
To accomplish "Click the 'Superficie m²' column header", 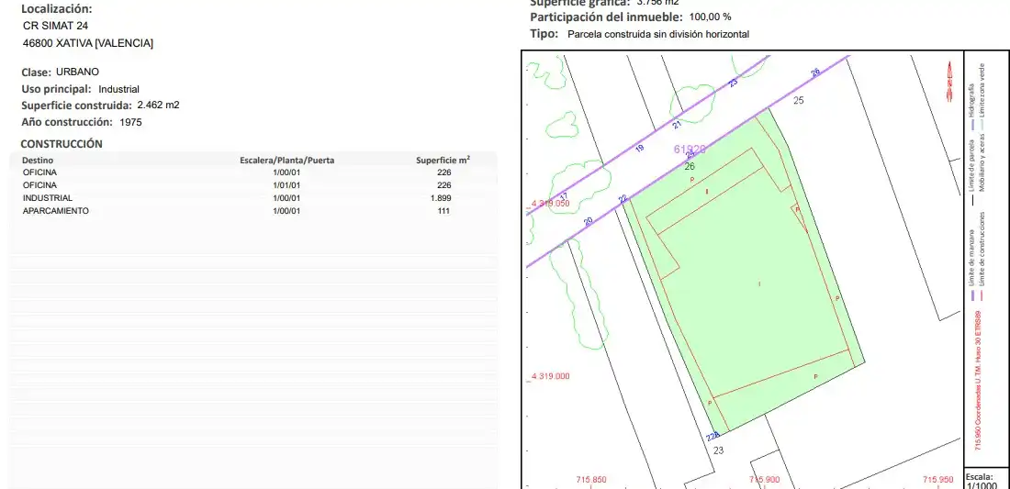I will coord(443,161).
